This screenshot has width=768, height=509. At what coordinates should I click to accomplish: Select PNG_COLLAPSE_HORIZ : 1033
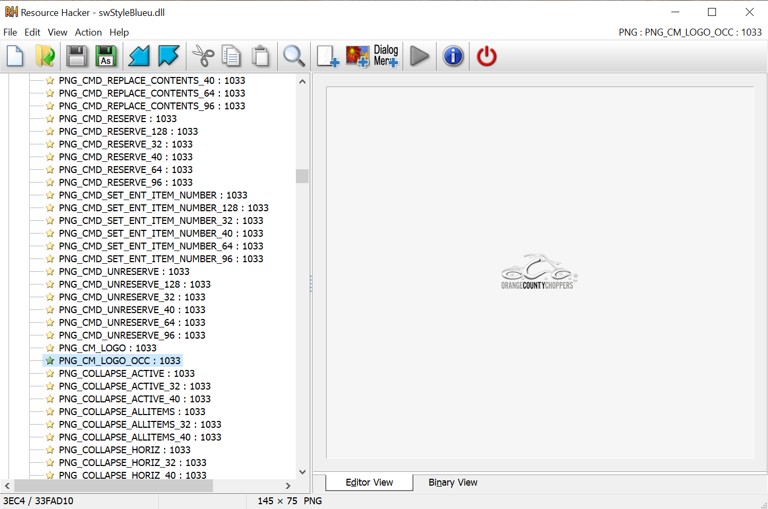point(124,450)
